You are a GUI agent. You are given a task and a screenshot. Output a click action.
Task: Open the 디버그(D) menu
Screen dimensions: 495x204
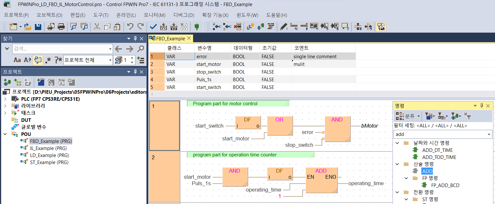click(183, 15)
